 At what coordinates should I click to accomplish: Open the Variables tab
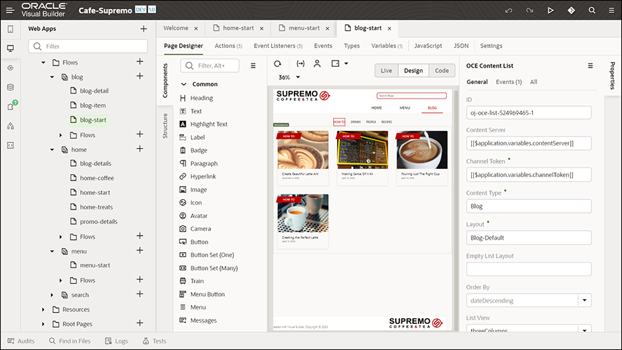[387, 46]
